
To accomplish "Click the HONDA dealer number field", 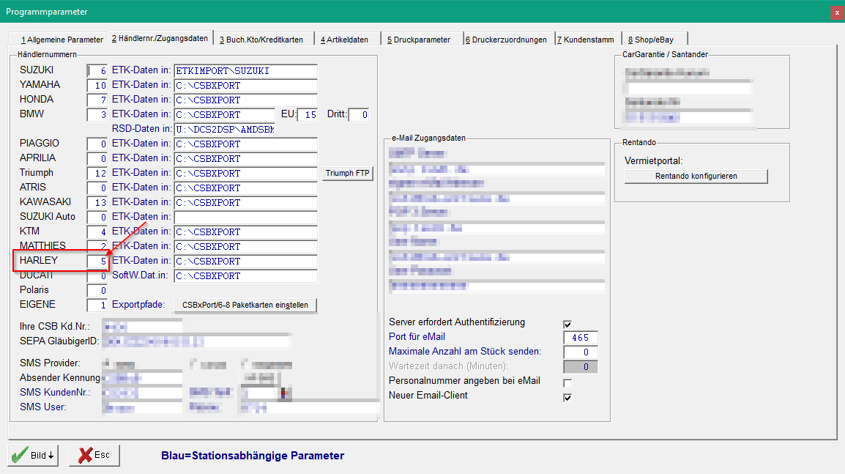I will point(97,100).
